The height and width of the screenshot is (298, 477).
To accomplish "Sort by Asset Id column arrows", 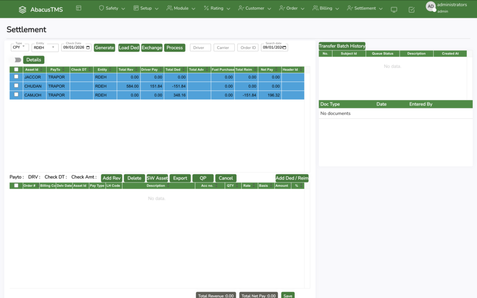I will 43,70.
